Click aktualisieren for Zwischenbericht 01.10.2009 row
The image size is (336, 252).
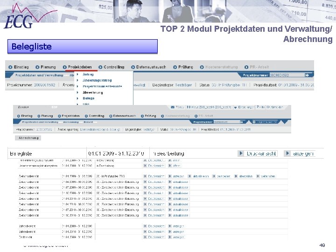pyautogui.click(x=178, y=193)
